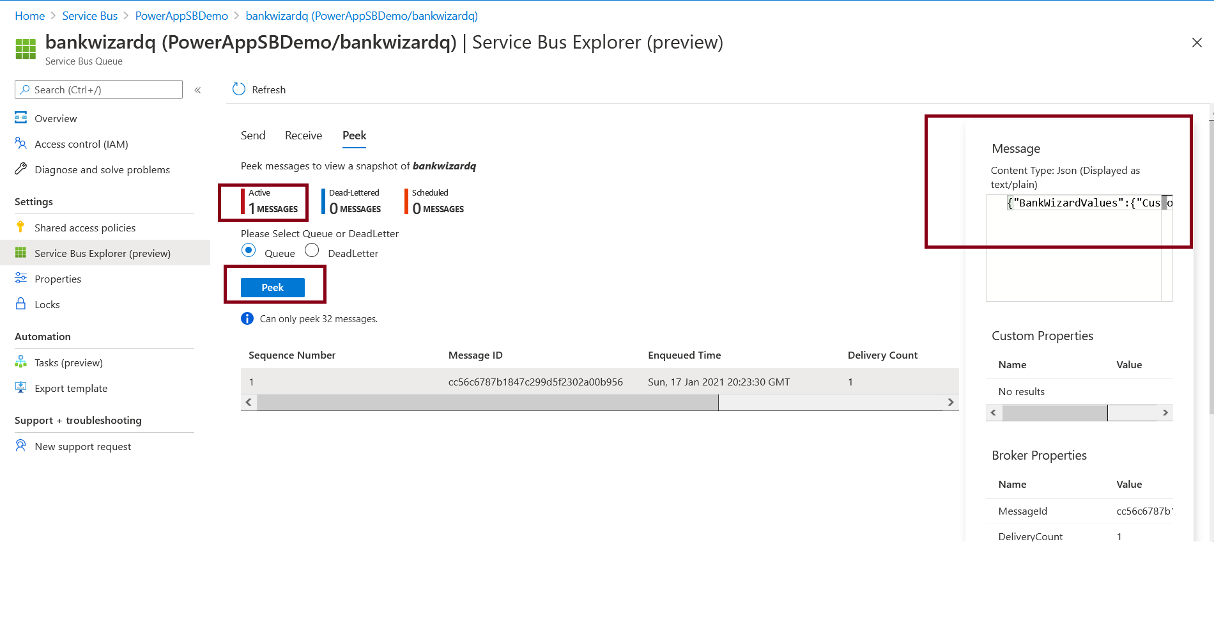Select the Queue radio button
Screen dimensions: 1214x638
coord(249,250)
